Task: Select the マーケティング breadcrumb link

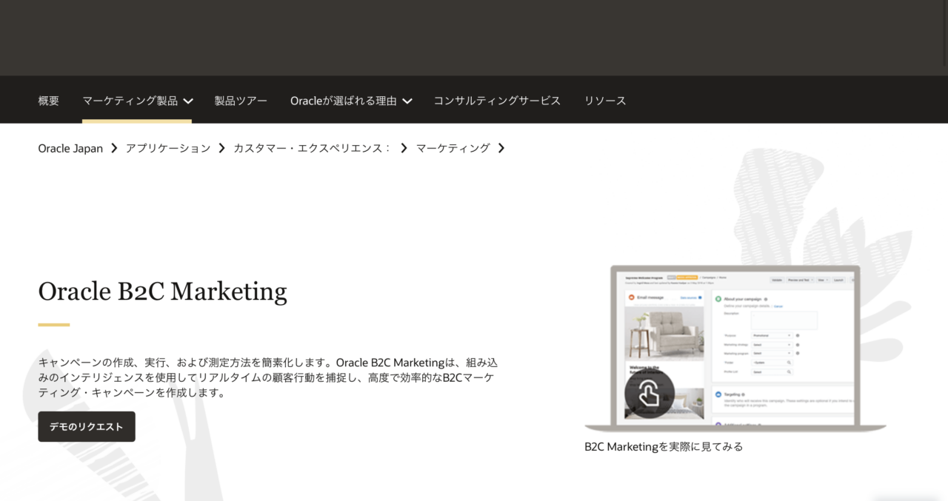Action: click(x=453, y=148)
